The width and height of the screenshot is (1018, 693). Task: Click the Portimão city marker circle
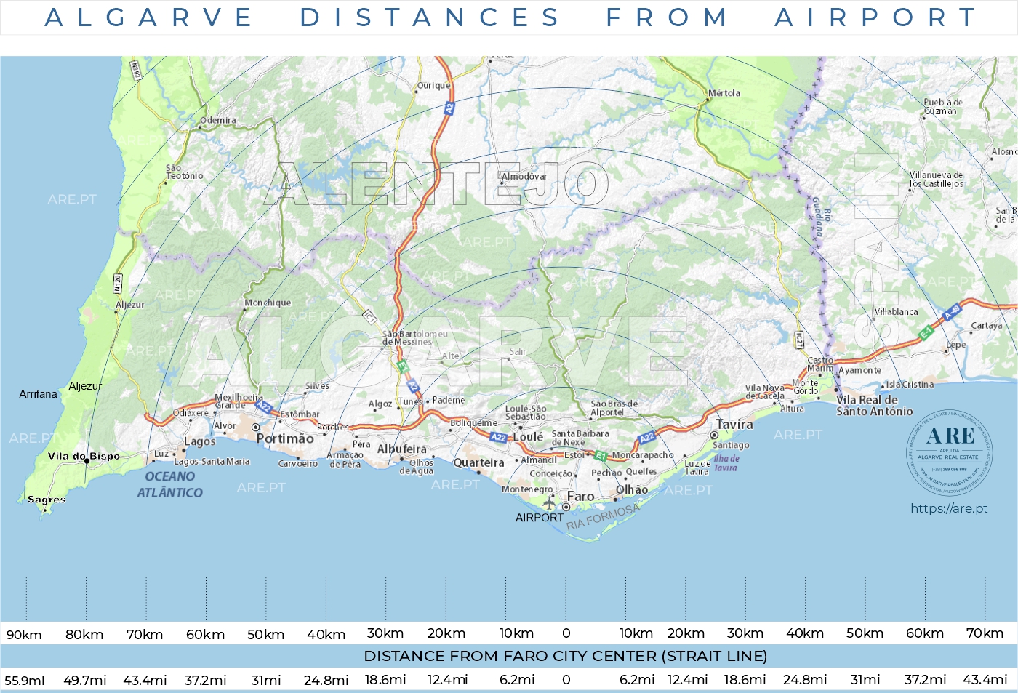[255, 427]
